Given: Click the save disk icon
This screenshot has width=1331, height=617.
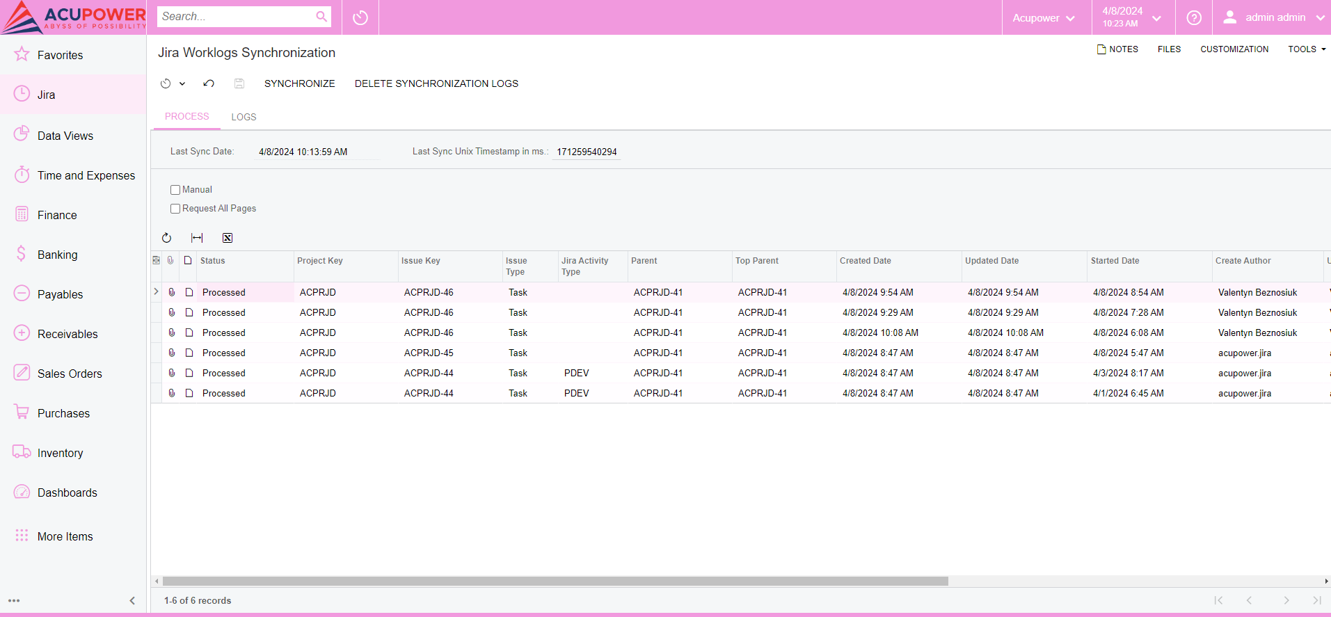Looking at the screenshot, I should [x=239, y=83].
